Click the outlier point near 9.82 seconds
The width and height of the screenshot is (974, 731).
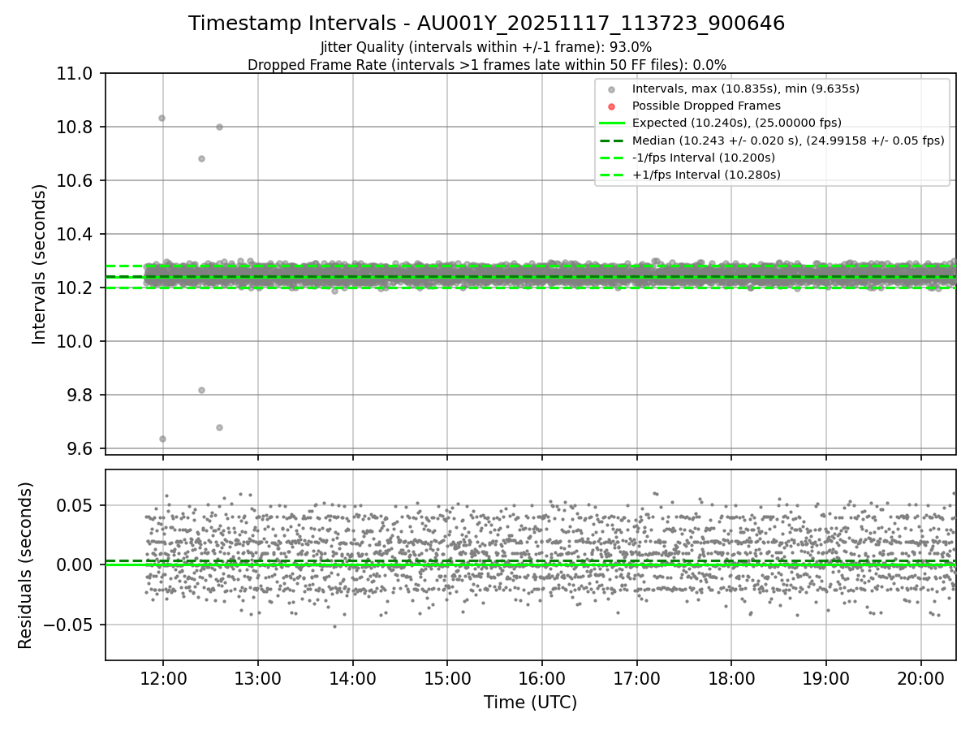(x=201, y=390)
